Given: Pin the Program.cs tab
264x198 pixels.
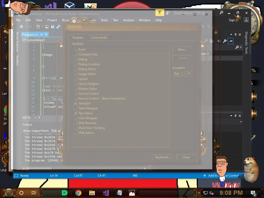Looking at the screenshot, I should (x=41, y=35).
